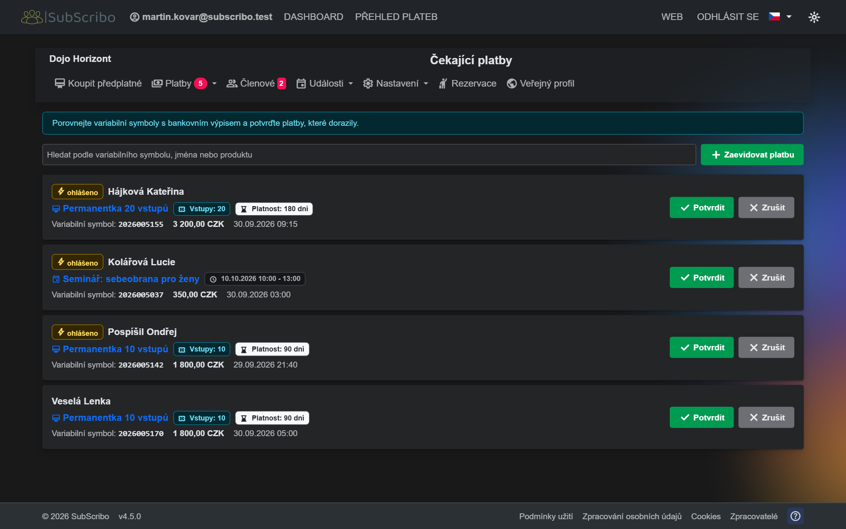The height and width of the screenshot is (529, 846).
Task: Open Pospíšil Ondřej's Permanentka 10 vstupů link
Action: pos(110,349)
